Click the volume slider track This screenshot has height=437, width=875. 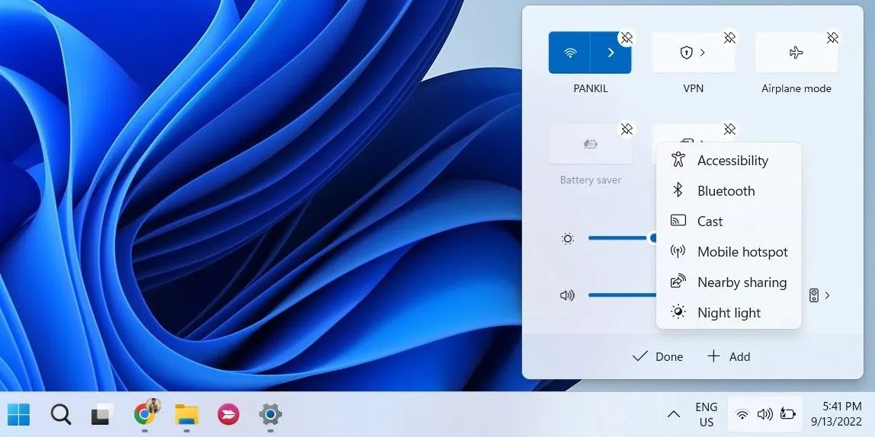pyautogui.click(x=622, y=295)
